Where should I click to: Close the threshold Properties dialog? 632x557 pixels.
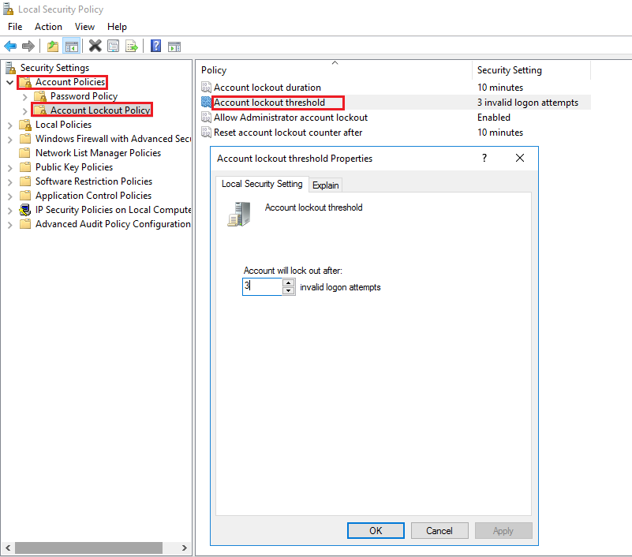click(520, 158)
